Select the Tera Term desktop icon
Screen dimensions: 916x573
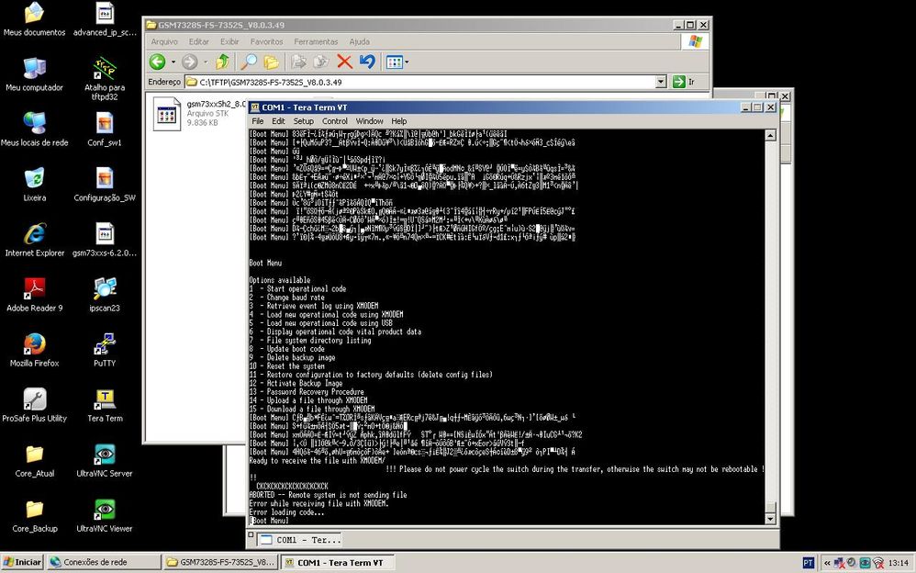point(105,400)
